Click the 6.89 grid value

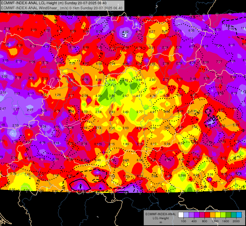pyautogui.click(x=86, y=47)
